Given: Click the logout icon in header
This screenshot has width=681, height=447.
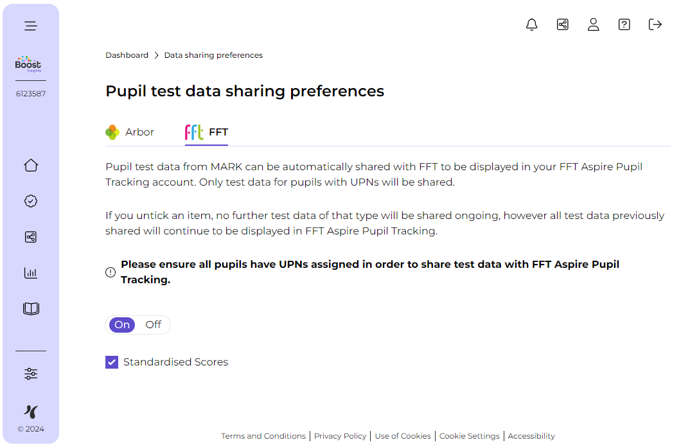Looking at the screenshot, I should 655,24.
